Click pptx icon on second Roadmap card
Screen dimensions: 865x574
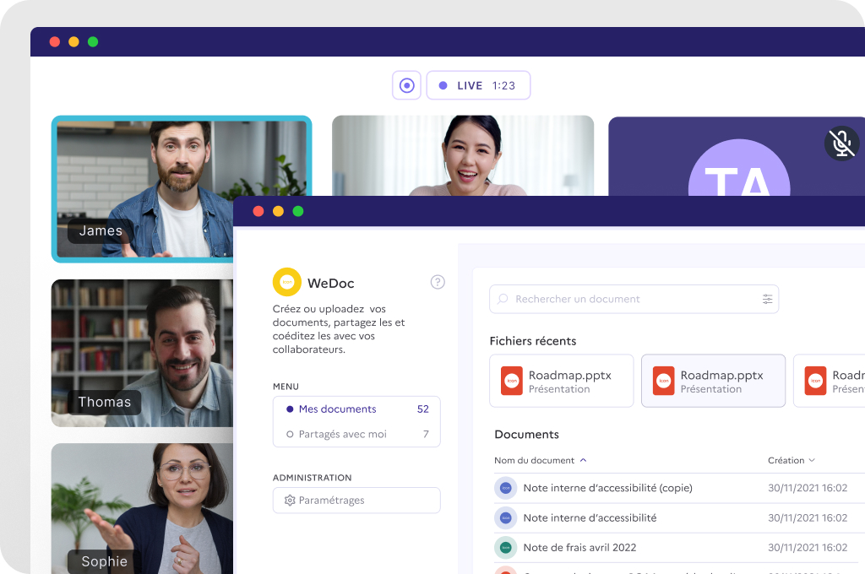click(x=664, y=381)
